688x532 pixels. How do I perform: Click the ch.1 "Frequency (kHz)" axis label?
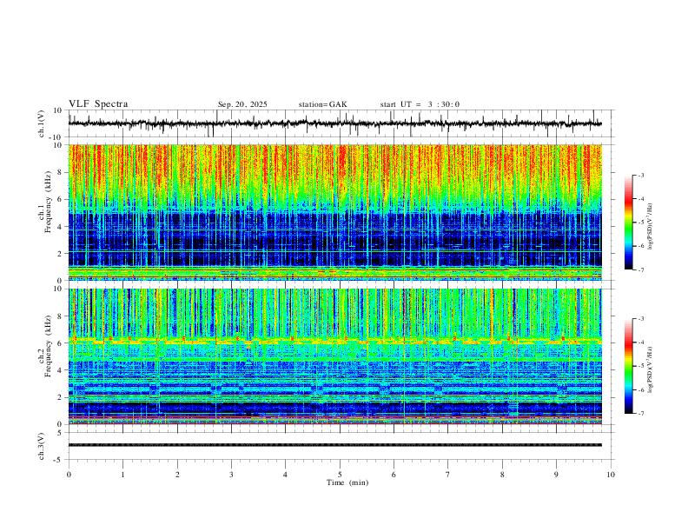point(48,202)
